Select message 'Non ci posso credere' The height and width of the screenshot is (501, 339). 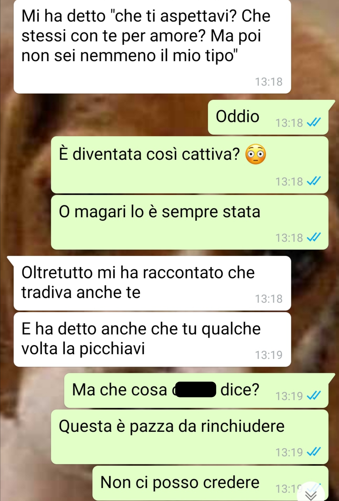(210, 483)
